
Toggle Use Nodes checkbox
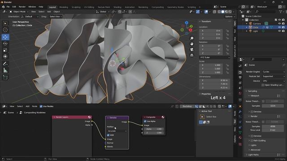point(41,106)
